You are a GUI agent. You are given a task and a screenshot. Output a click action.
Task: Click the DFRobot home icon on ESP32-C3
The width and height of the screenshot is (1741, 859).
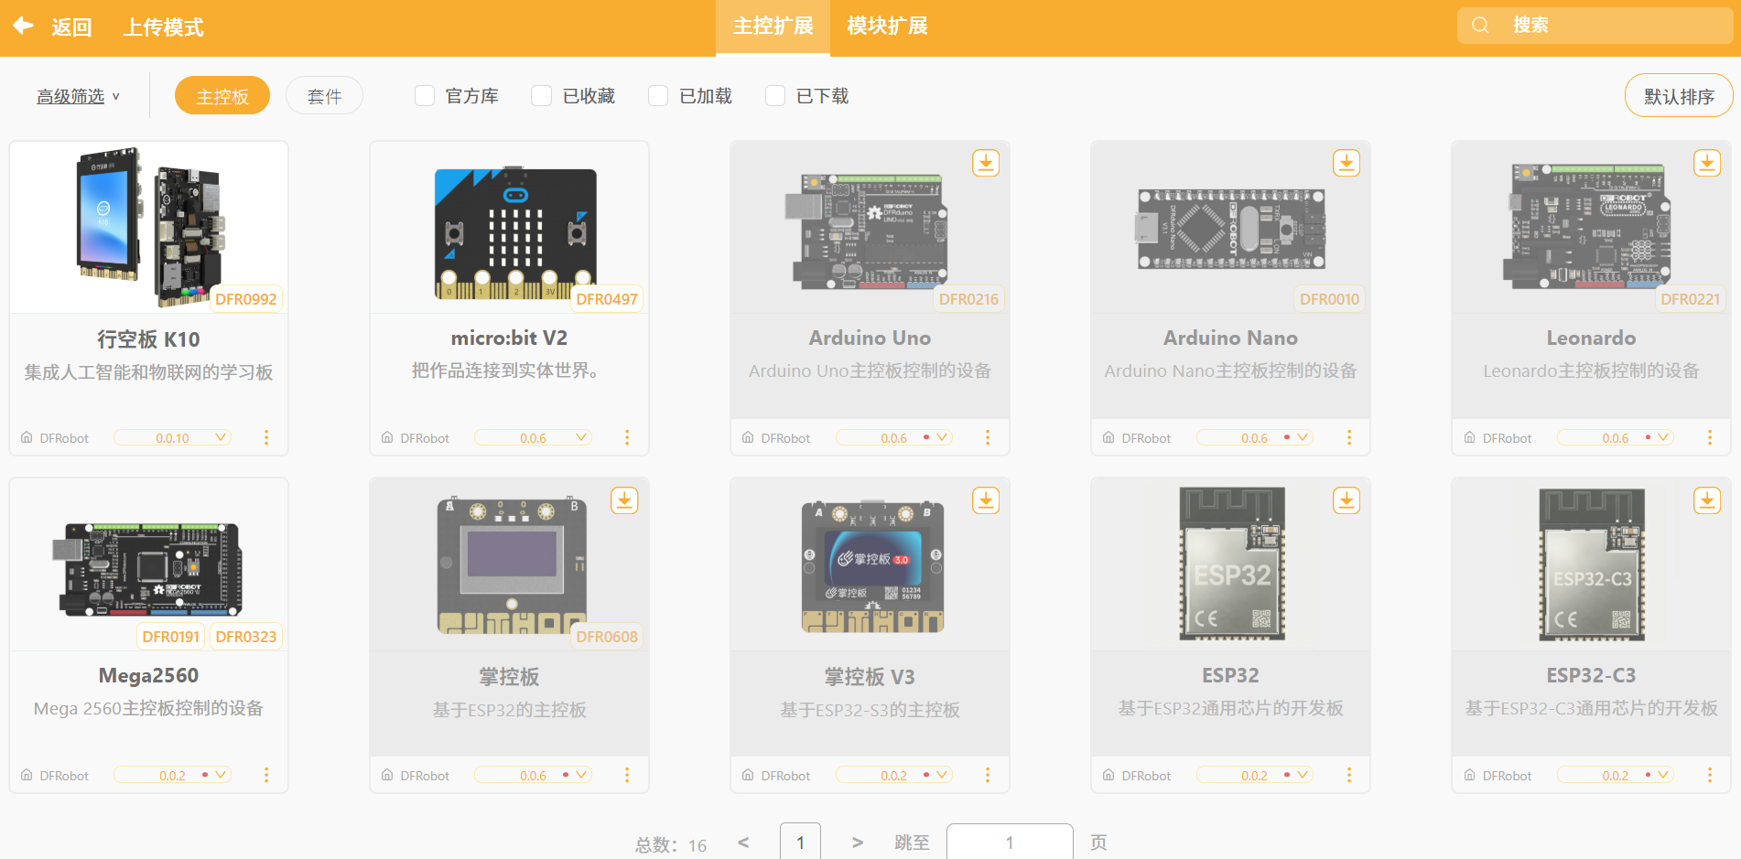1469,775
